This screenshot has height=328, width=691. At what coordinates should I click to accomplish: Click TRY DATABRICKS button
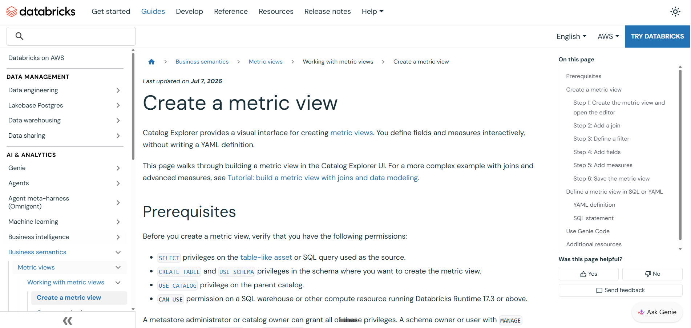(657, 36)
